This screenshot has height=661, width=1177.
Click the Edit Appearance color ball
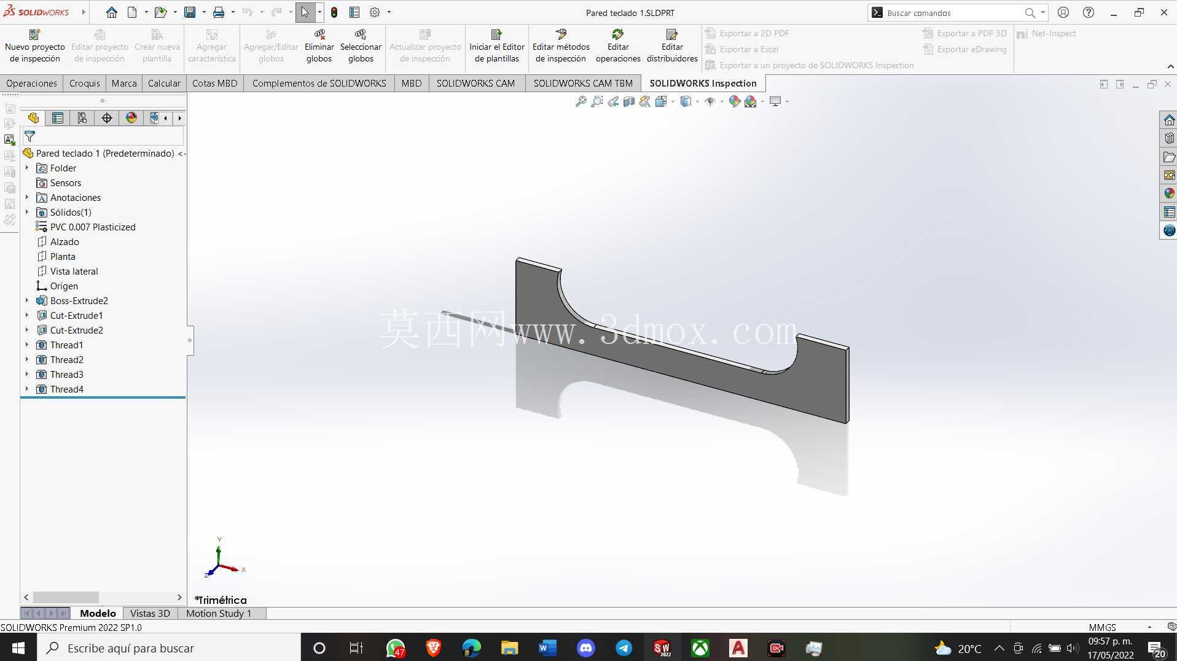pyautogui.click(x=734, y=101)
